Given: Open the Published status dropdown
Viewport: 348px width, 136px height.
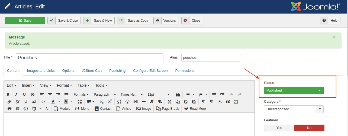Looking at the screenshot, I should [294, 90].
